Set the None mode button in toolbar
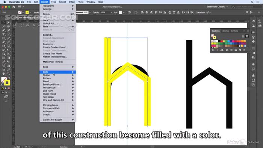The image size is (263, 148). [9, 88]
